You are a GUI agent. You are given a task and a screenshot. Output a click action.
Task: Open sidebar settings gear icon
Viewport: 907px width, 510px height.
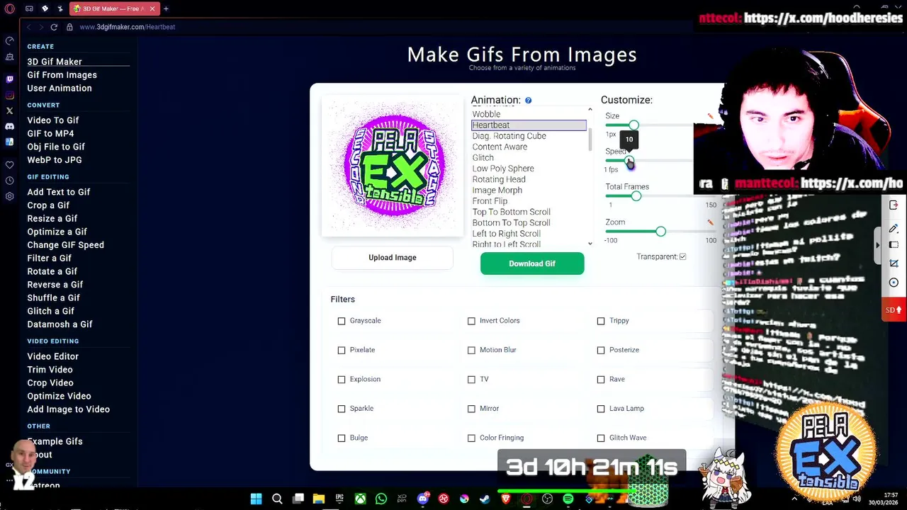(9, 196)
